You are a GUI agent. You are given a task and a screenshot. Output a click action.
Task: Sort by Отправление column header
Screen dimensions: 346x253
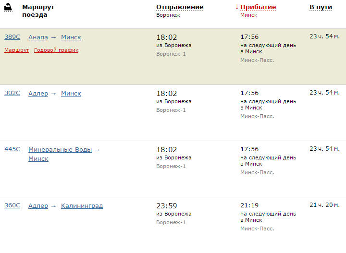point(180,7)
